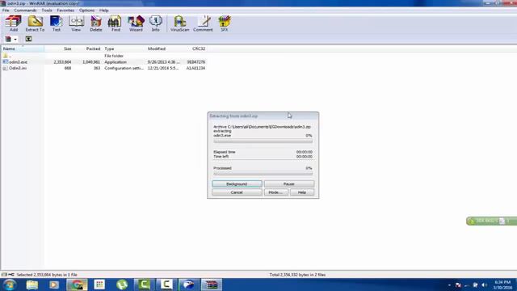517x291 pixels.
Task: Open File Explorer from the taskbar
Action: click(x=32, y=285)
